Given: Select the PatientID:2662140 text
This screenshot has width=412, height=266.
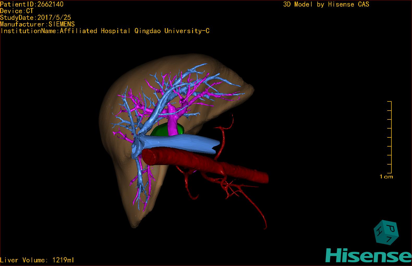Looking at the screenshot, I should click(32, 4).
